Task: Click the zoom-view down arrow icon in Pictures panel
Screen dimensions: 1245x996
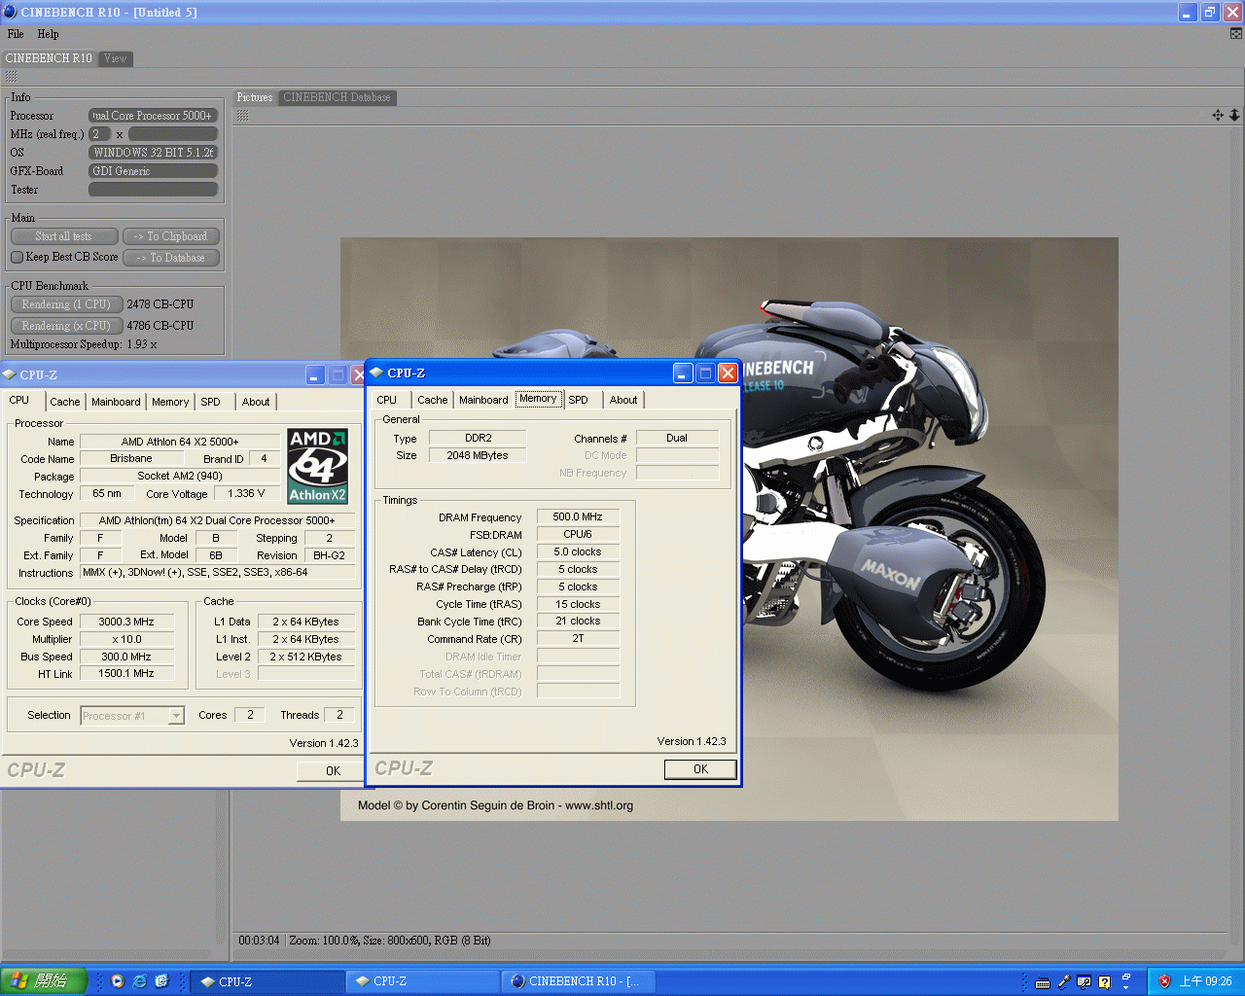Action: 1234,115
